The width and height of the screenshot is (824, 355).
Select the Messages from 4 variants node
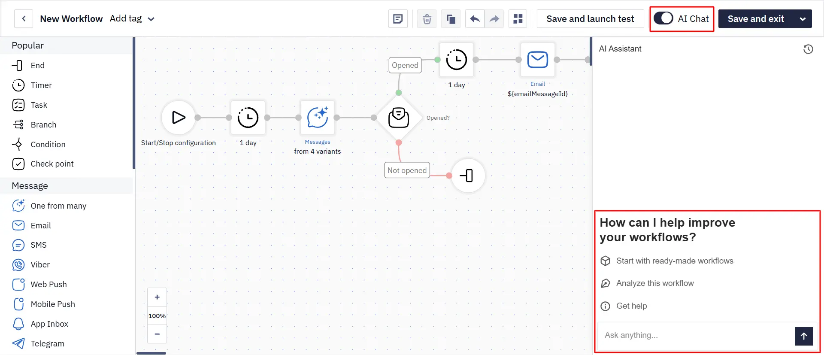click(x=318, y=117)
